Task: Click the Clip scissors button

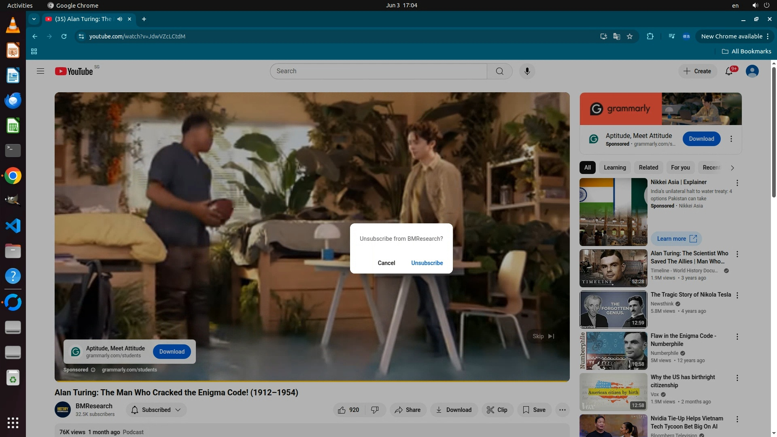Action: (497, 410)
